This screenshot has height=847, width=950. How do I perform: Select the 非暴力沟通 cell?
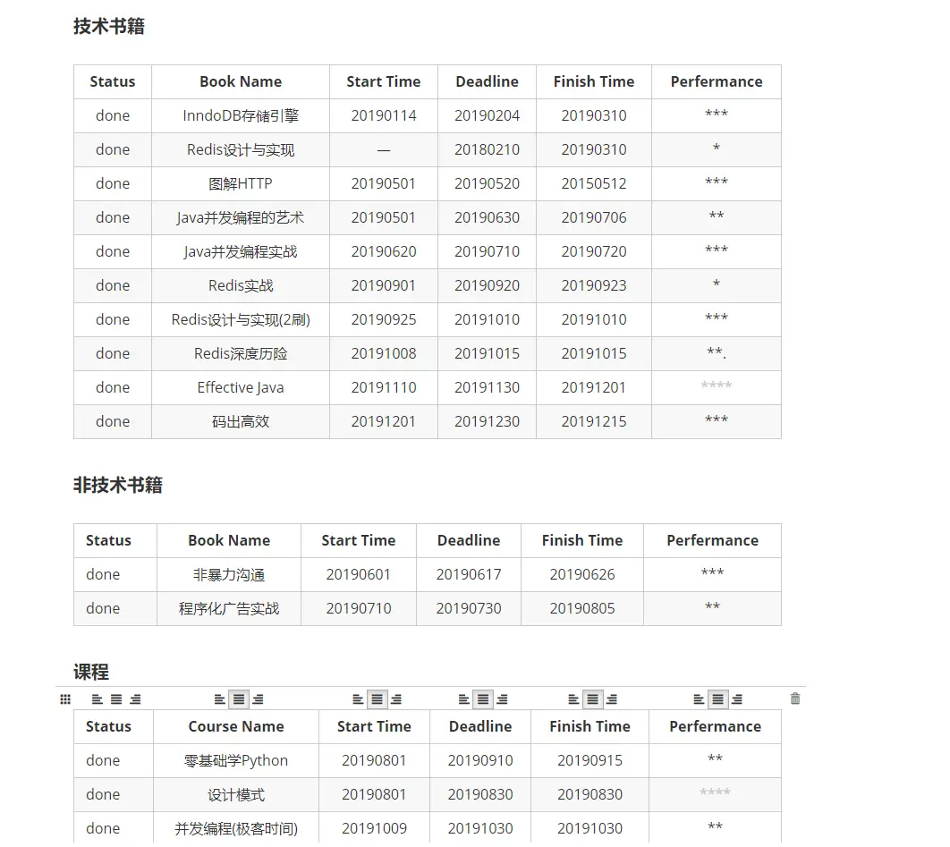click(229, 574)
